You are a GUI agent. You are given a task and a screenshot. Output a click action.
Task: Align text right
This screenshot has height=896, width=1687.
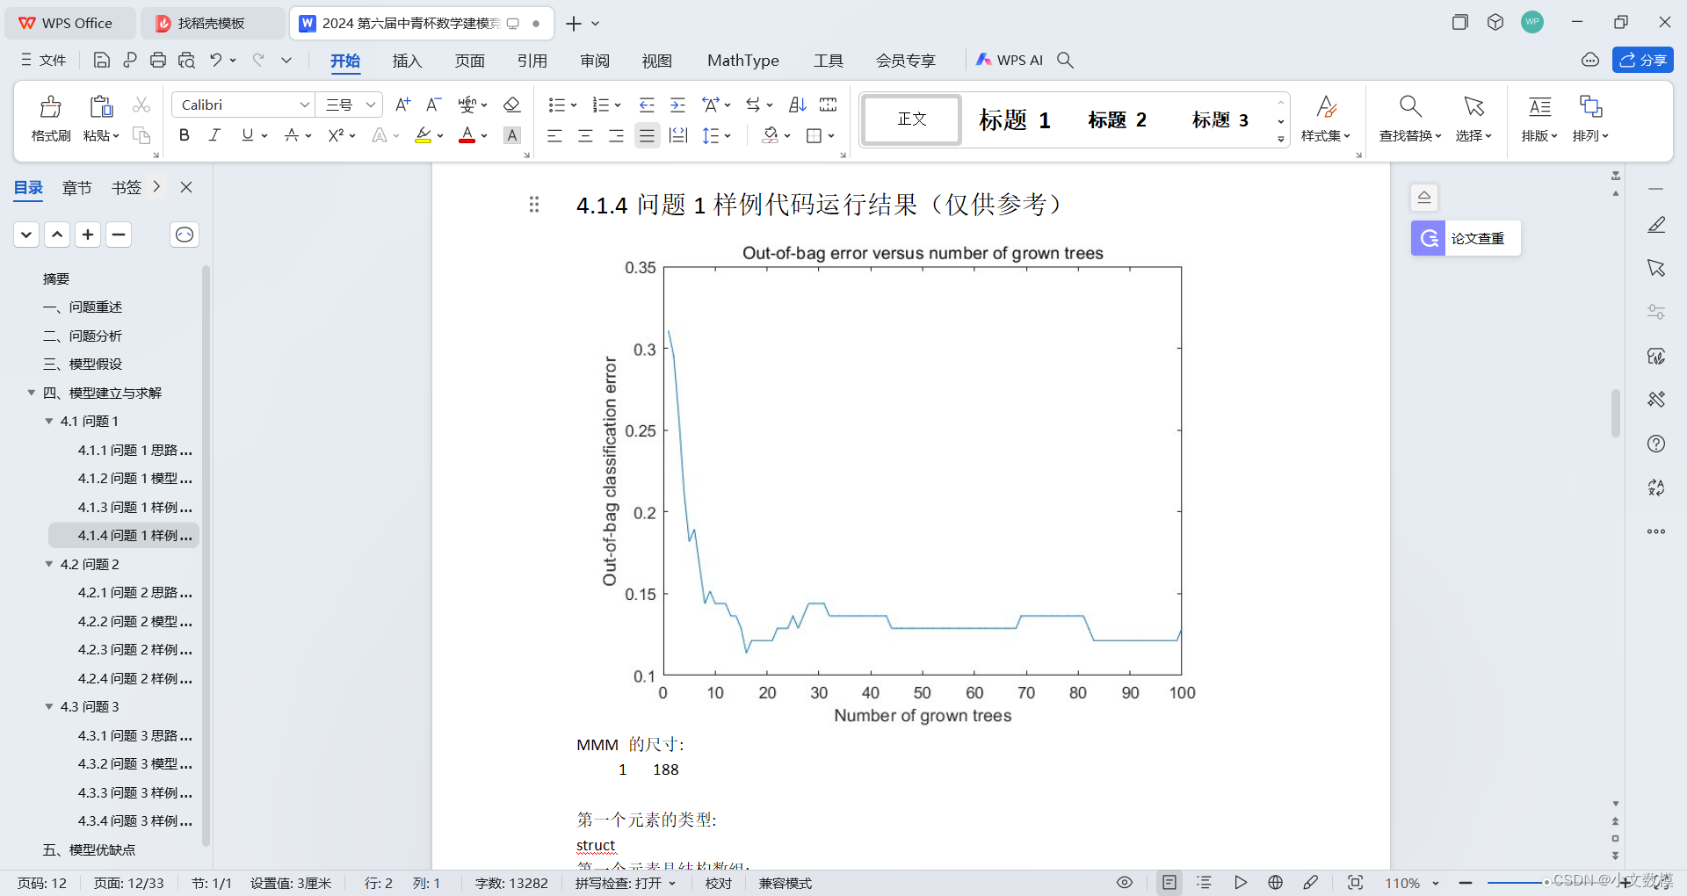tap(616, 135)
